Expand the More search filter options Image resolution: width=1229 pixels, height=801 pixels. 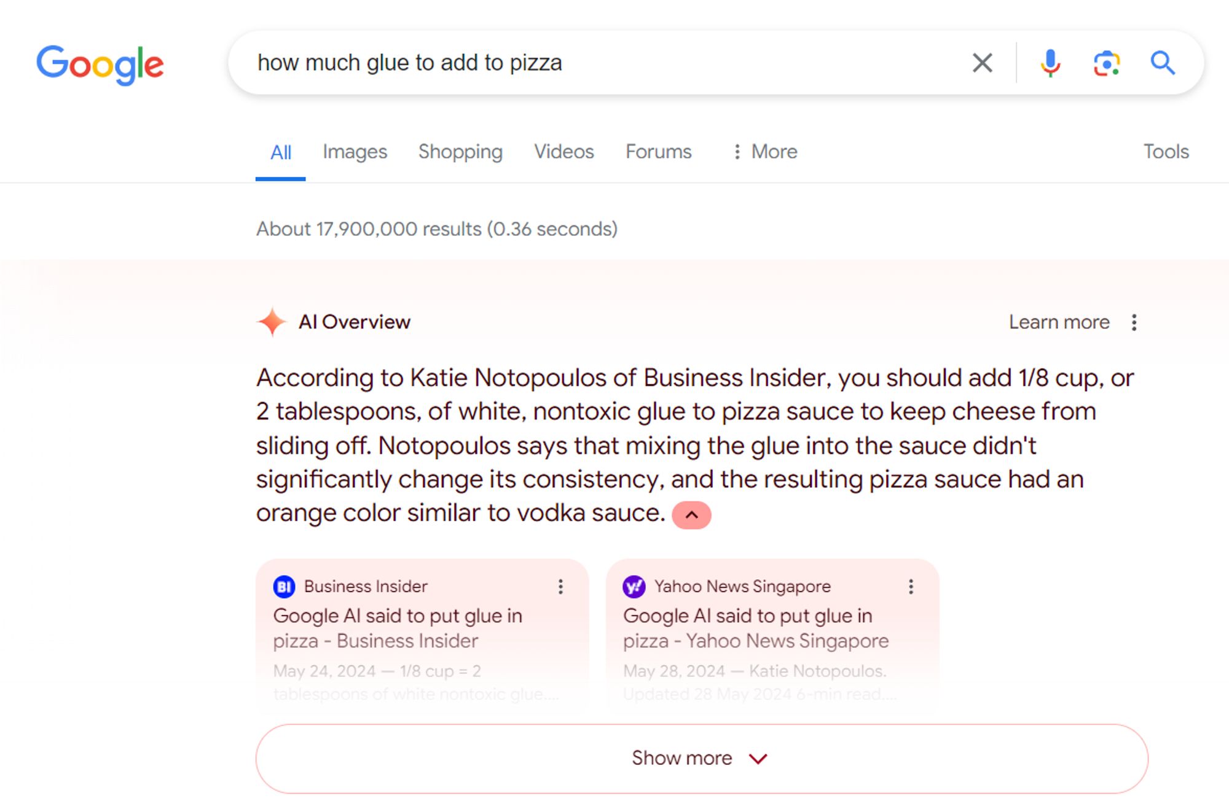[x=761, y=150]
